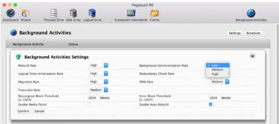Toggle Enable Media Patrol checkbox
279x124 pixels.
[x=89, y=105]
